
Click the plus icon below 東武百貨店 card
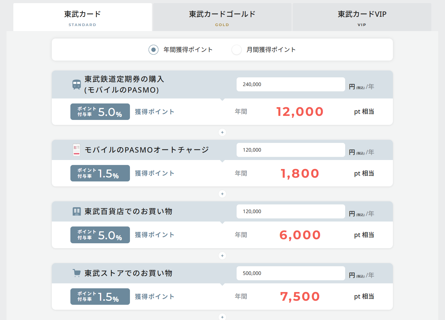tap(222, 256)
